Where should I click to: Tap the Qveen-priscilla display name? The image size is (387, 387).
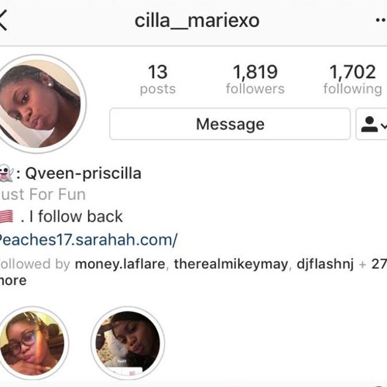pos(83,173)
